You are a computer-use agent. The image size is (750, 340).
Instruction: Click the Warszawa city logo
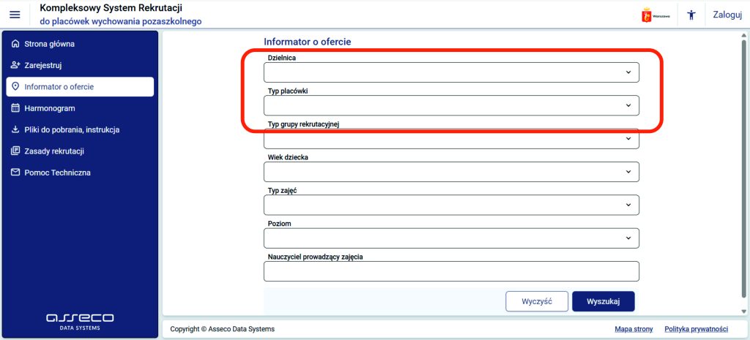coord(656,15)
